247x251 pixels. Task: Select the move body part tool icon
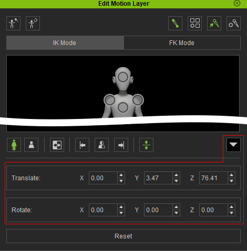pos(13,23)
